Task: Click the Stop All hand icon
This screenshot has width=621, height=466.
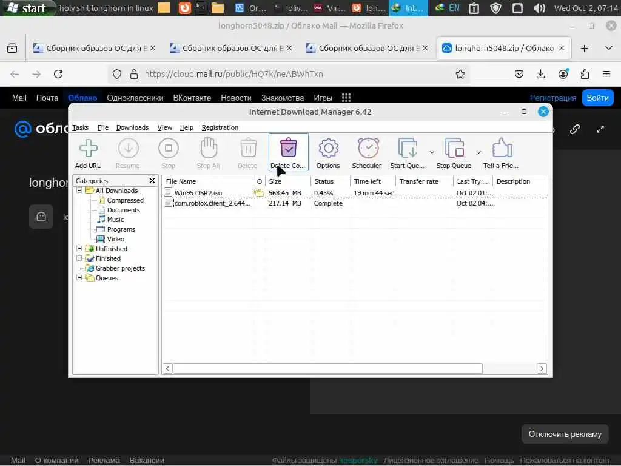Action: [209, 153]
